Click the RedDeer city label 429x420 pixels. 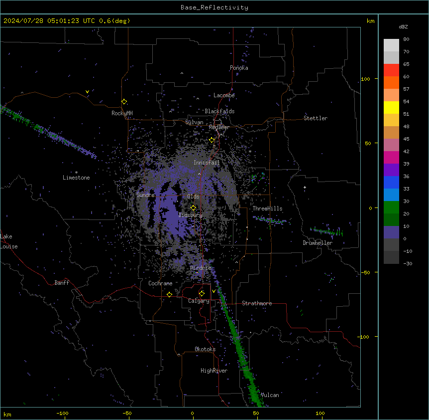tap(219, 127)
